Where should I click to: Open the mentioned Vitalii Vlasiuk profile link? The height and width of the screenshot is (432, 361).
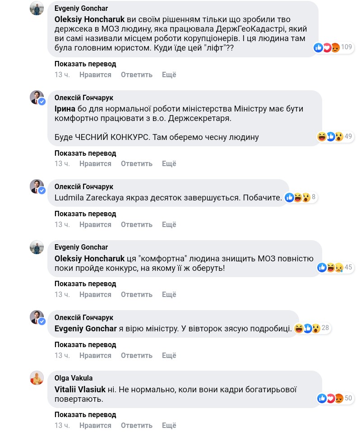80,389
